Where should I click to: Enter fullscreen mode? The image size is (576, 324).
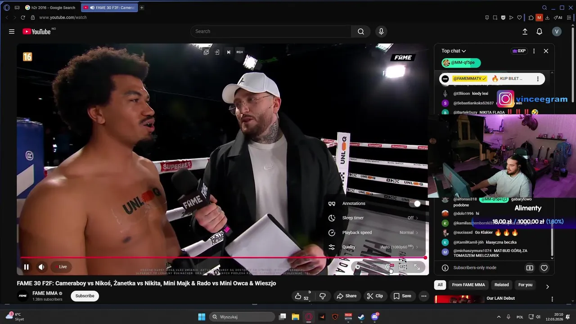pos(417,267)
